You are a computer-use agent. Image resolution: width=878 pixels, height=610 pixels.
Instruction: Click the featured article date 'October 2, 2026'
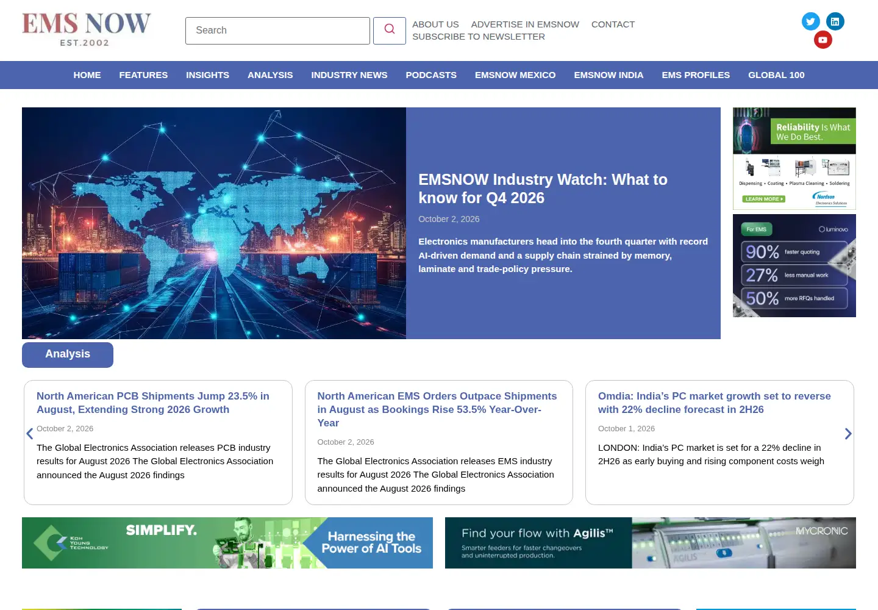[x=449, y=219]
